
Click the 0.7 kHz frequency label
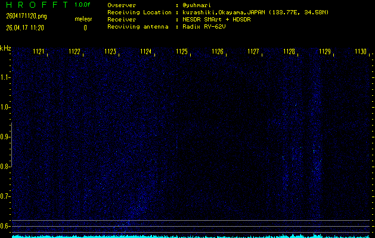click(x=5, y=197)
